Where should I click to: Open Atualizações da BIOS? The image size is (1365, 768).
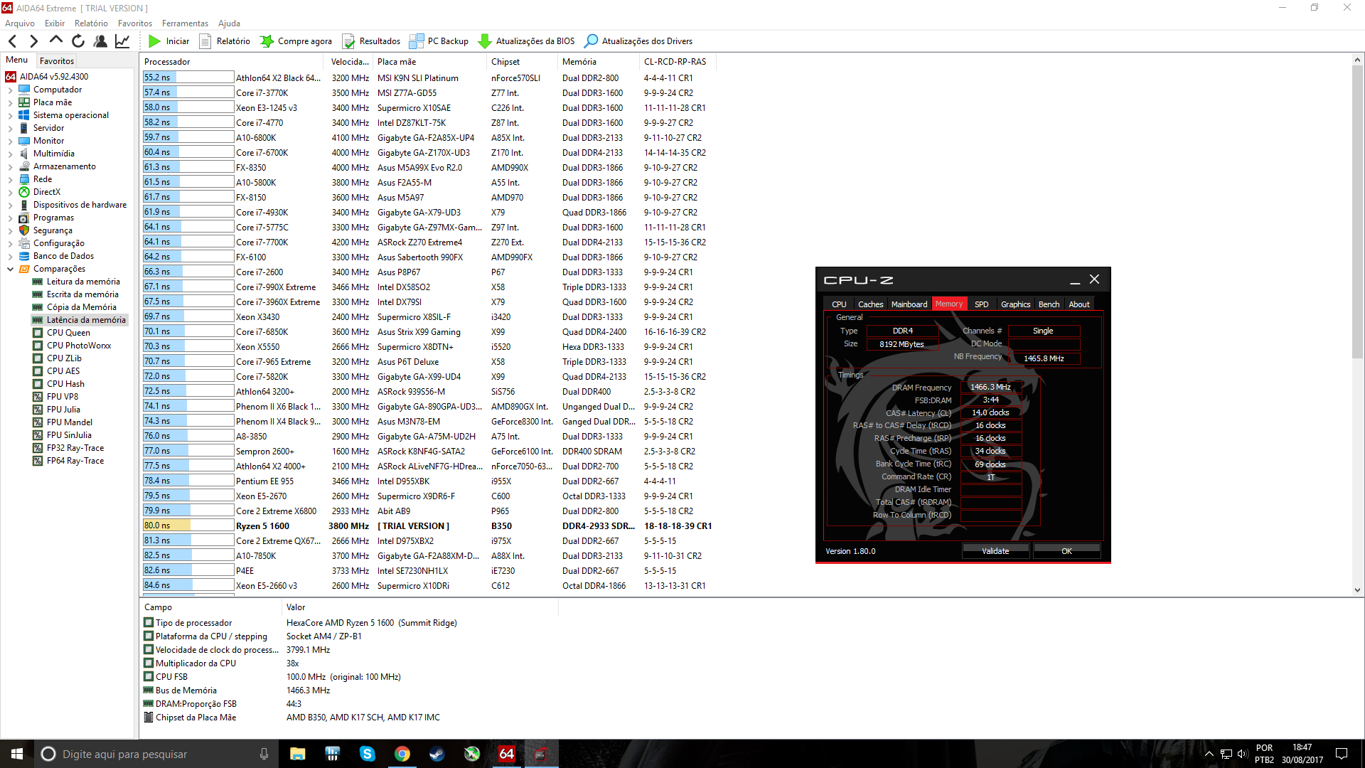[527, 41]
